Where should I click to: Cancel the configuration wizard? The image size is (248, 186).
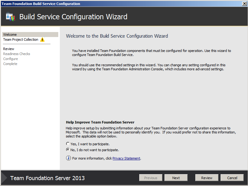pos(232,178)
